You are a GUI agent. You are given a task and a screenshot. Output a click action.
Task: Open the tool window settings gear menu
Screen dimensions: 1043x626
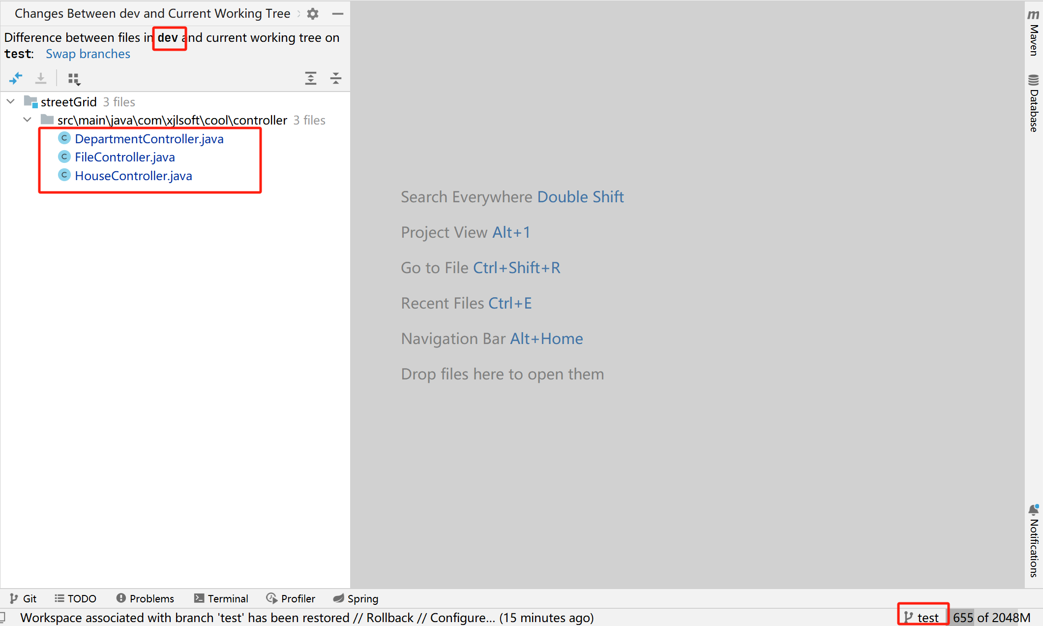[312, 13]
